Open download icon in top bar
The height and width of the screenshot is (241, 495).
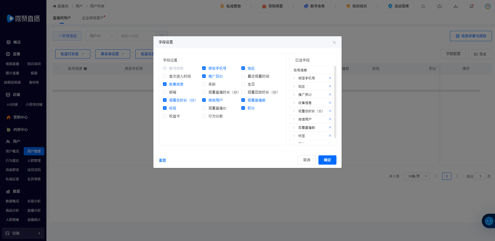tap(456, 6)
